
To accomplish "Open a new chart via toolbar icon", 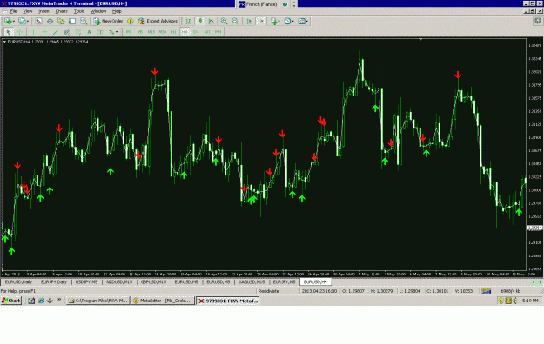I will coord(8,21).
